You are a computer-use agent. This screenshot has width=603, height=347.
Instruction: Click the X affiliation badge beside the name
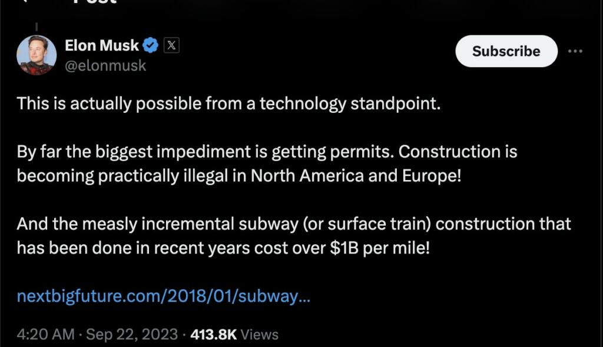point(171,45)
